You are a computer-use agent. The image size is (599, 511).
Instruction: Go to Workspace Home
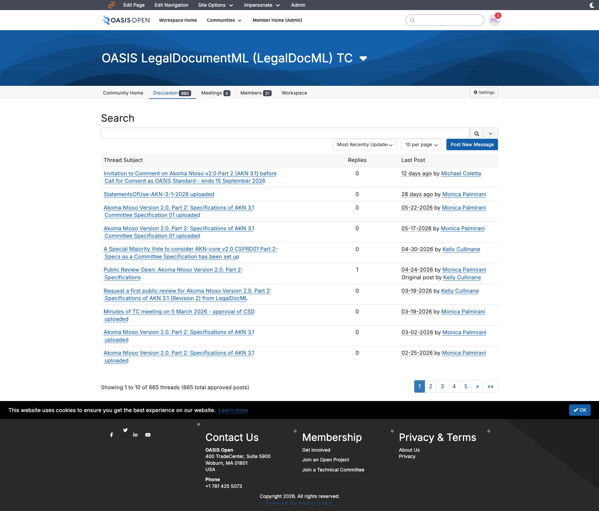tap(178, 20)
